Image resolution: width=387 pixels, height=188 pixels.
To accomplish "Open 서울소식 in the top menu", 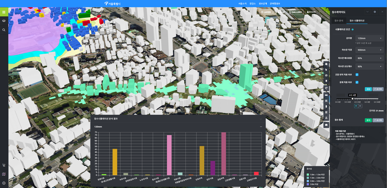I will tap(242, 4).
